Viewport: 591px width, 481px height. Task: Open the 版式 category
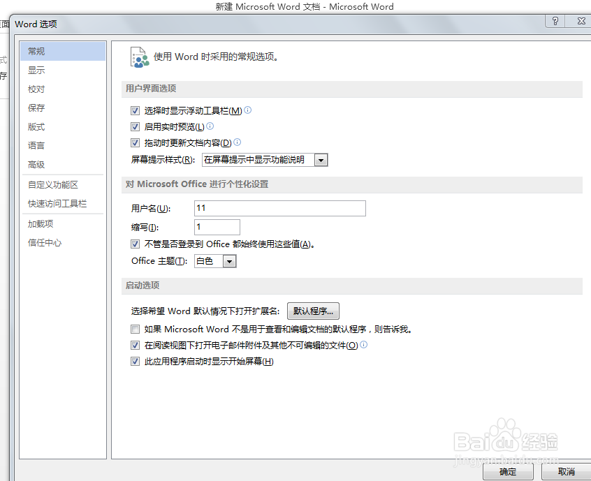63,126
